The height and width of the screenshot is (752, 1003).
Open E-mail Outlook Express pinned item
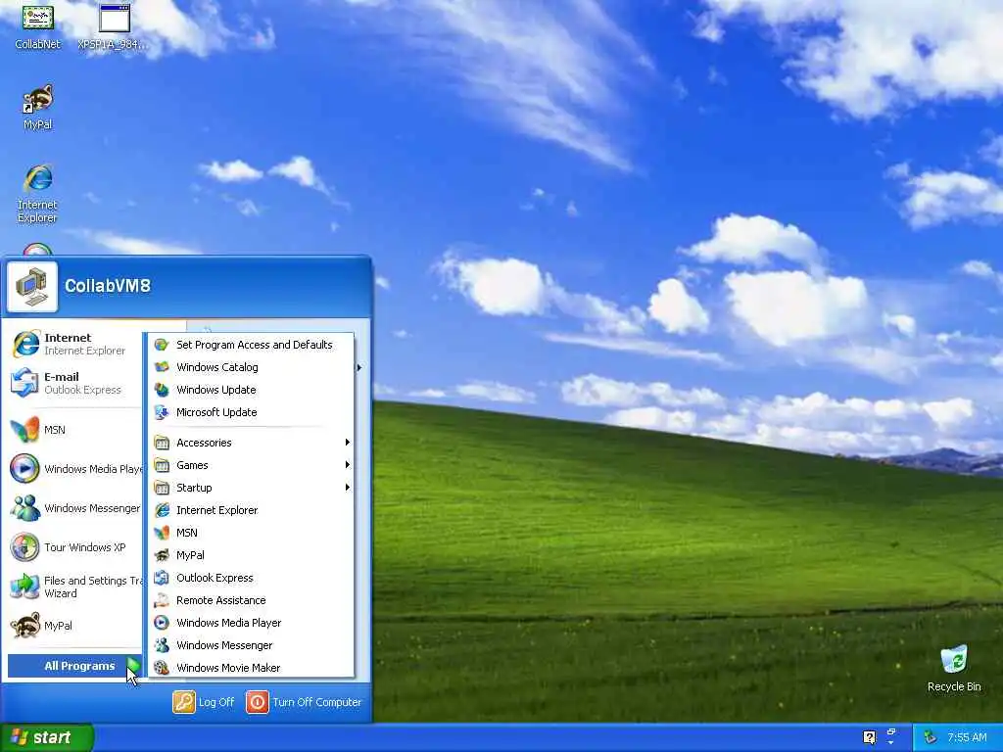(75, 383)
